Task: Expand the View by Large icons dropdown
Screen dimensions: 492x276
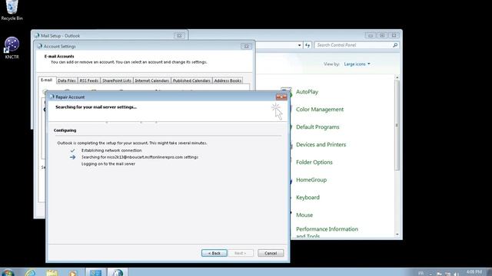Action: 357,64
